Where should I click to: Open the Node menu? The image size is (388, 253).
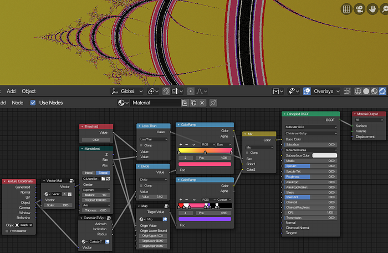[18, 103]
